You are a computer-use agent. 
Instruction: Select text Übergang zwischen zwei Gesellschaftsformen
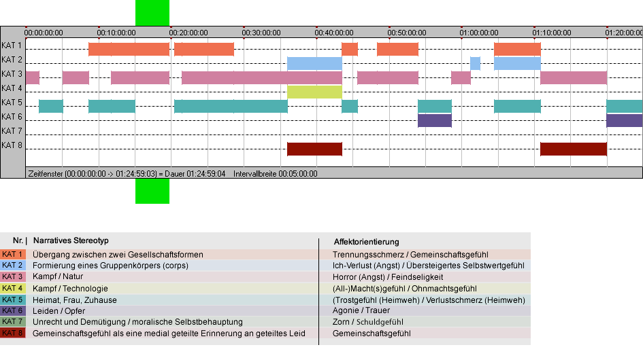118,254
